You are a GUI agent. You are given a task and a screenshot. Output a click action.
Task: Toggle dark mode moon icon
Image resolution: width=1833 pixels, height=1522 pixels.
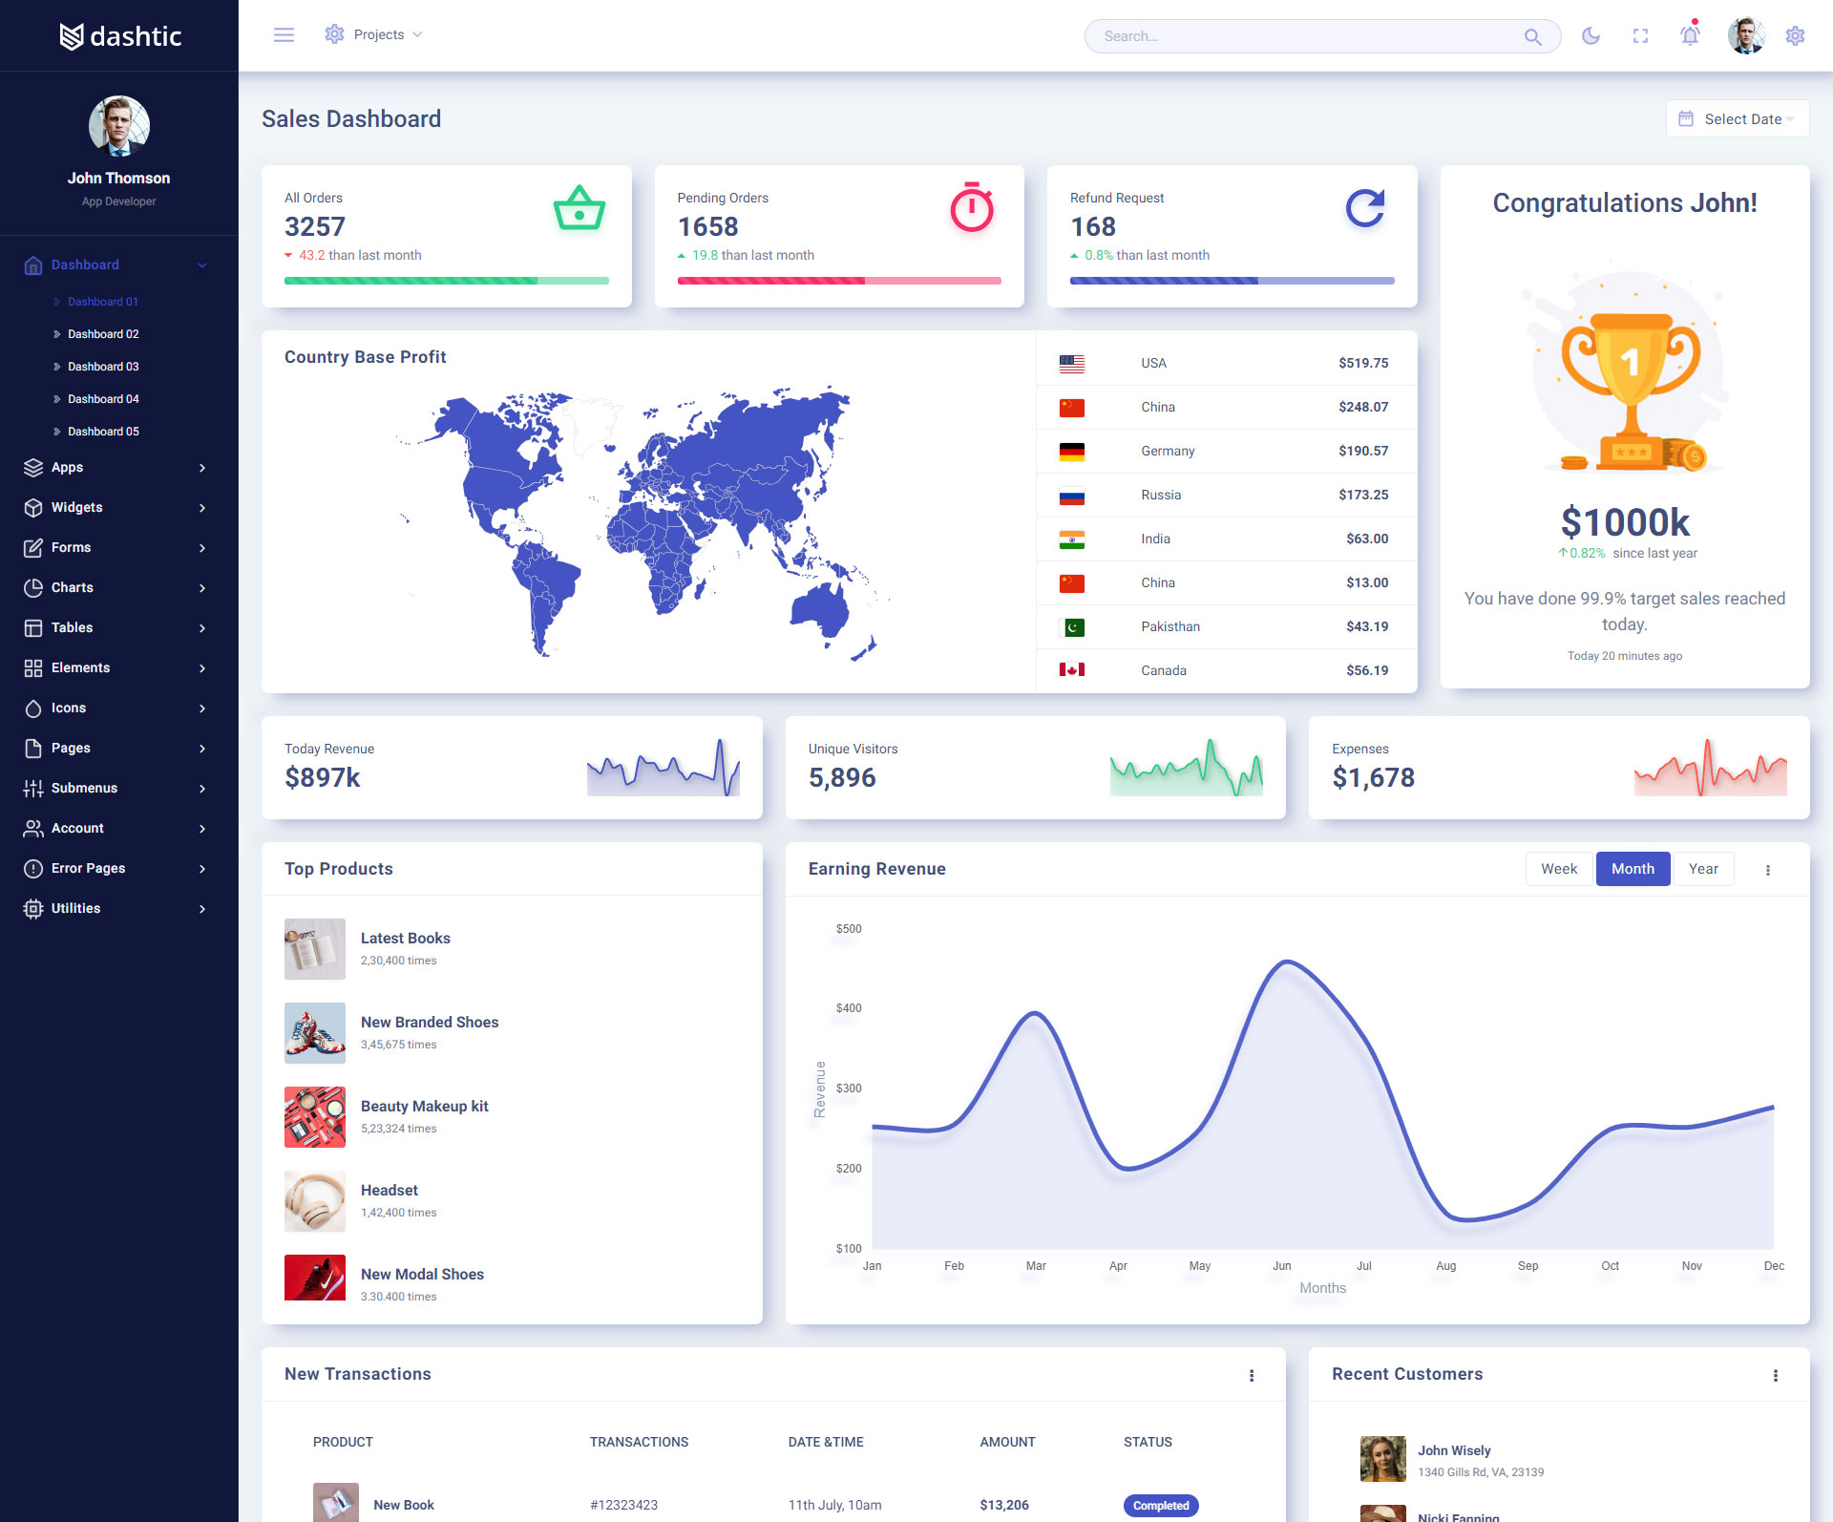pyautogui.click(x=1591, y=36)
